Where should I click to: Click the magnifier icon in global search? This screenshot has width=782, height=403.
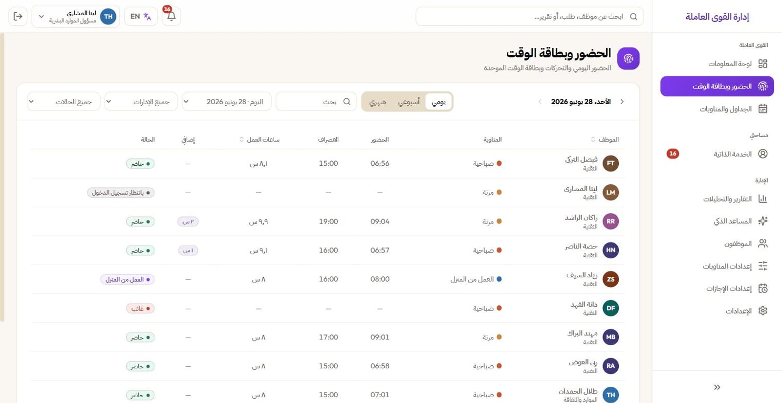(x=633, y=17)
